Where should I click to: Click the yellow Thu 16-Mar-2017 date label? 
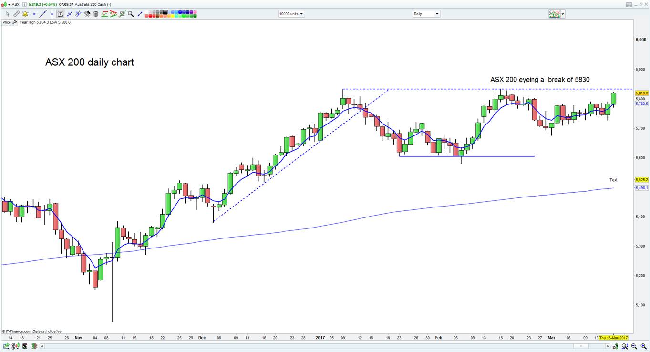tap(614, 337)
